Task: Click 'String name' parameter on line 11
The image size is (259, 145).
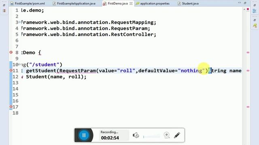Action: (225, 71)
